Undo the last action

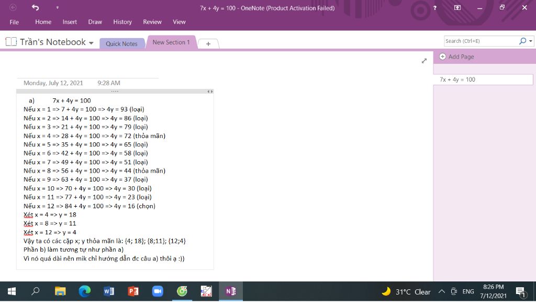[x=35, y=7]
